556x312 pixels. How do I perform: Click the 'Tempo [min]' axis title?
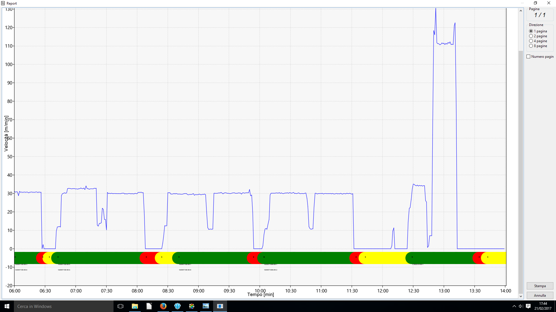261,295
